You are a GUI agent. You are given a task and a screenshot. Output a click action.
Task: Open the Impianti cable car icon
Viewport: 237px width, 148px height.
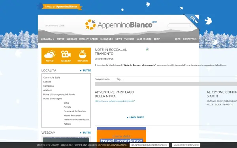[x=83, y=56]
